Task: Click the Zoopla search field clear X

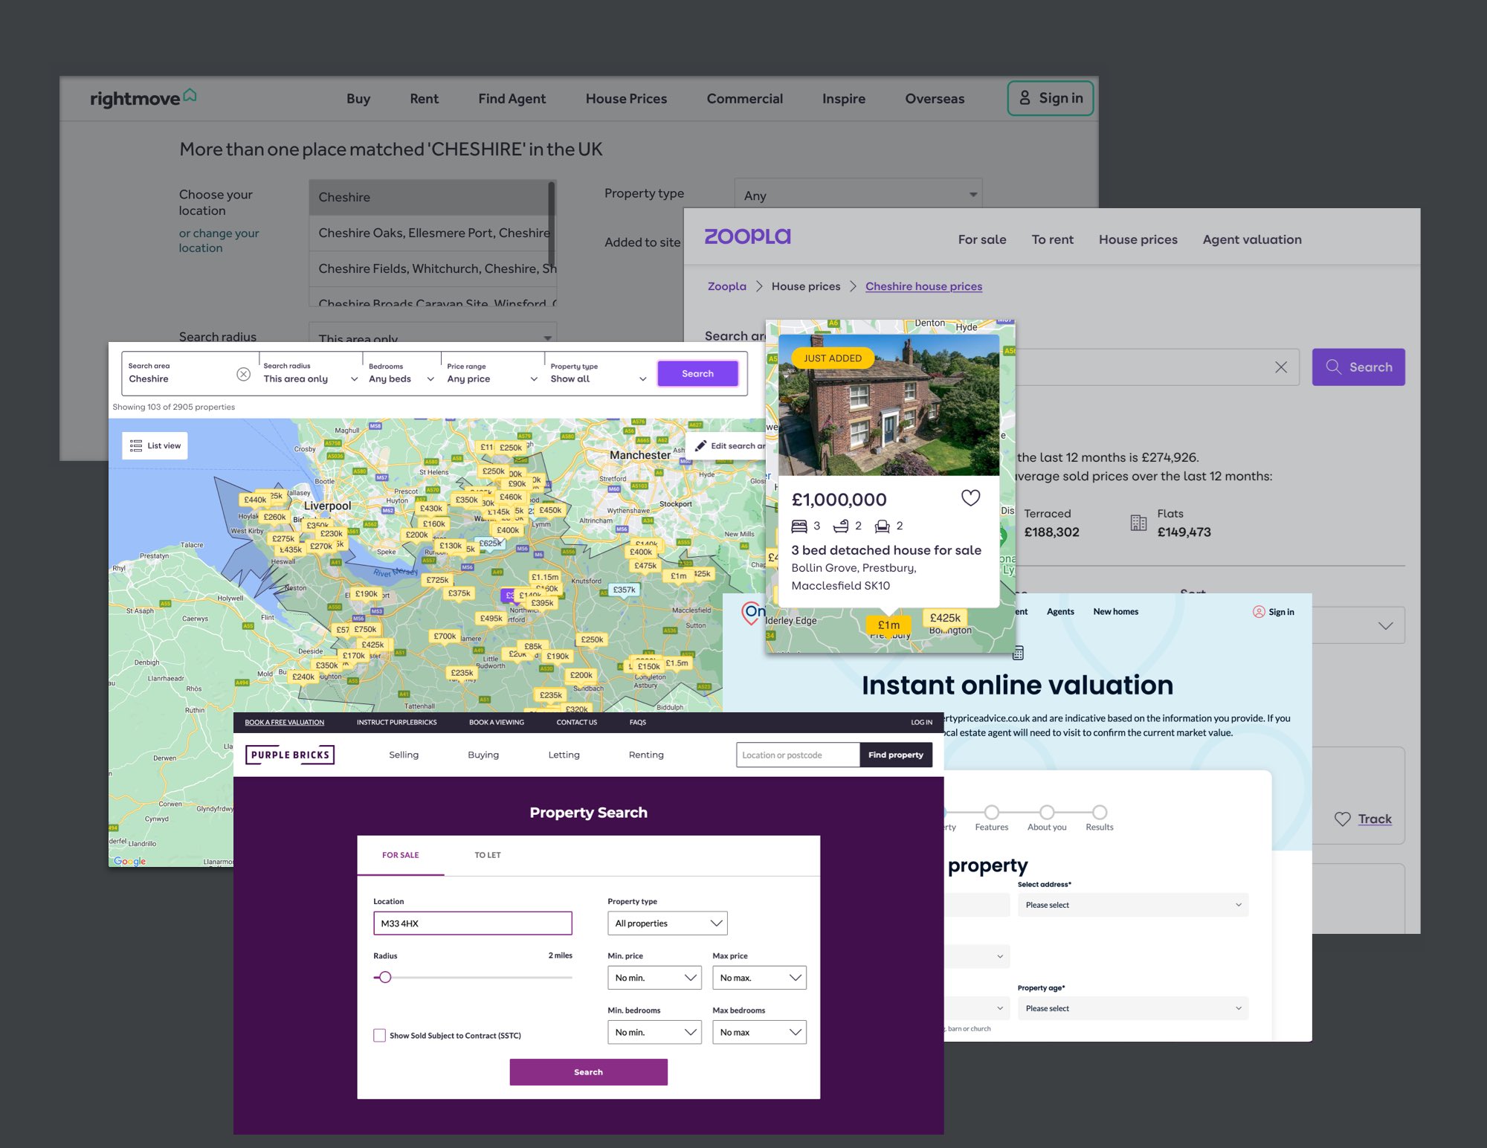Action: tap(1280, 367)
